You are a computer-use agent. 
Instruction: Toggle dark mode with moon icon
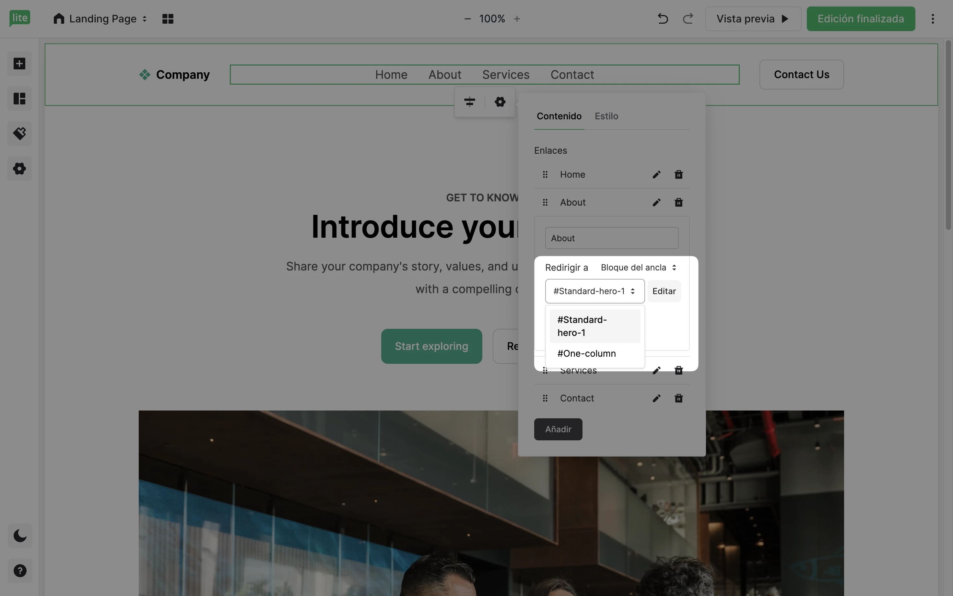(20, 535)
